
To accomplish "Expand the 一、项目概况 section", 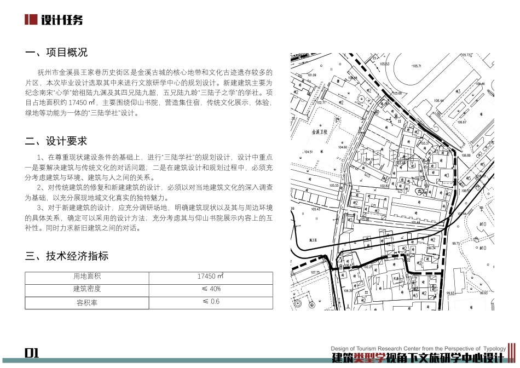I will [56, 53].
